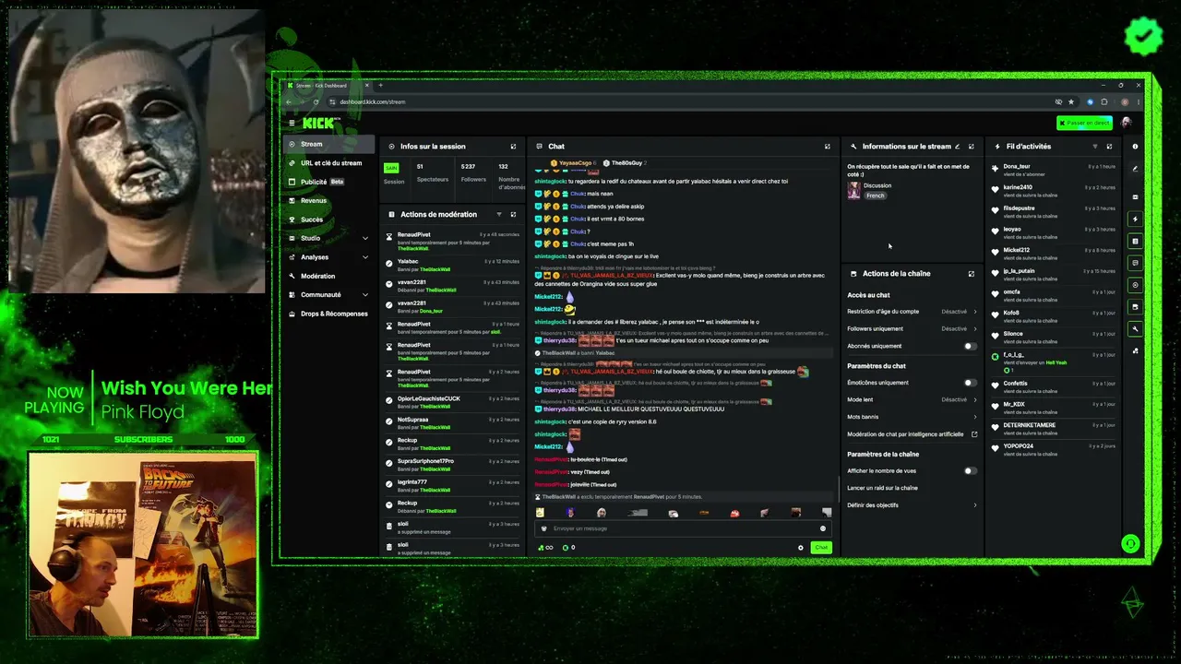Pop out the Actions de la chaîne panel

[971, 273]
